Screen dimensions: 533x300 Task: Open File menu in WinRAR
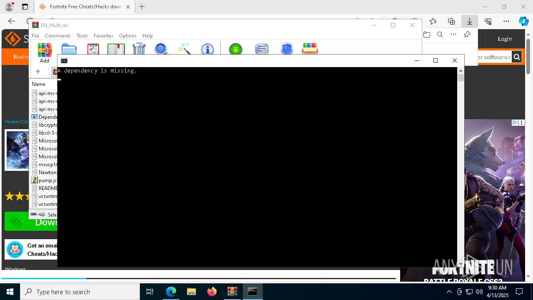tap(35, 36)
